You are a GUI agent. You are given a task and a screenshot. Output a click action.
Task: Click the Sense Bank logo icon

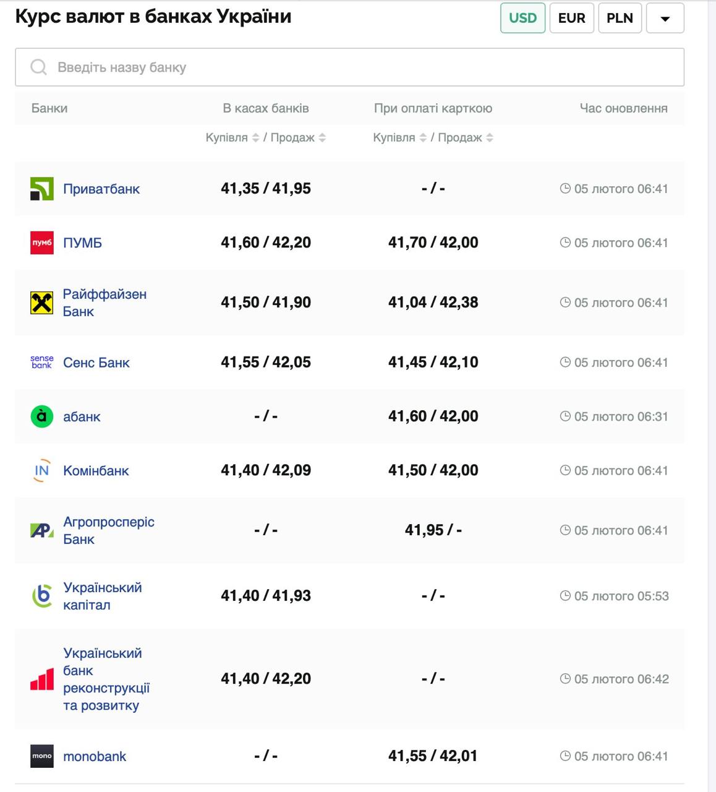coord(42,363)
